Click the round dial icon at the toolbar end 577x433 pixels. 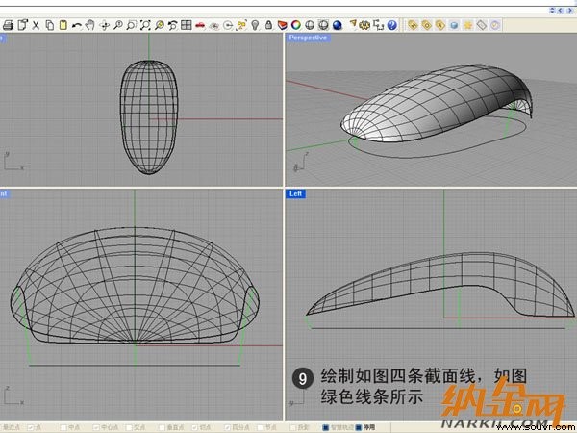coord(495,25)
